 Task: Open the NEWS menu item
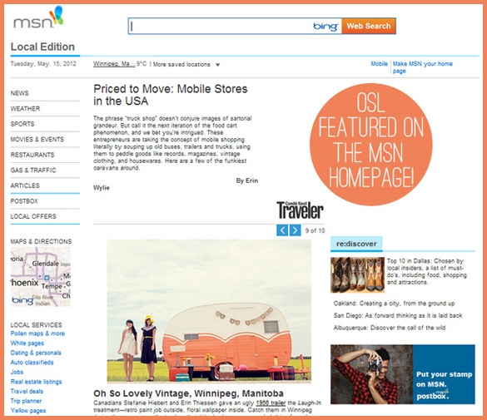20,93
